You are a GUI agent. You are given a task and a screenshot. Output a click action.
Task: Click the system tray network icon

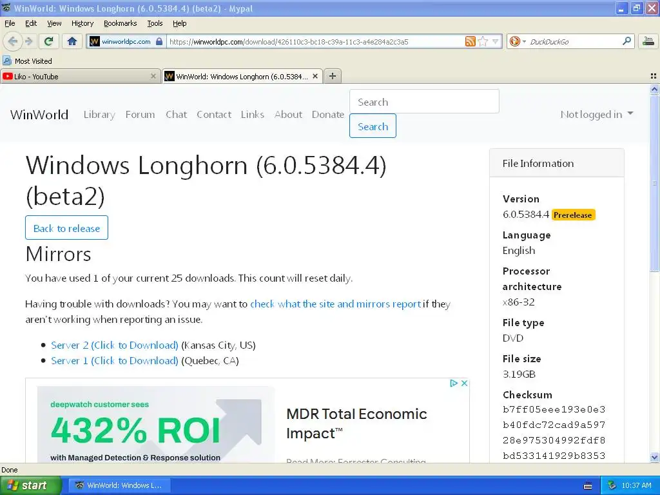(x=612, y=485)
